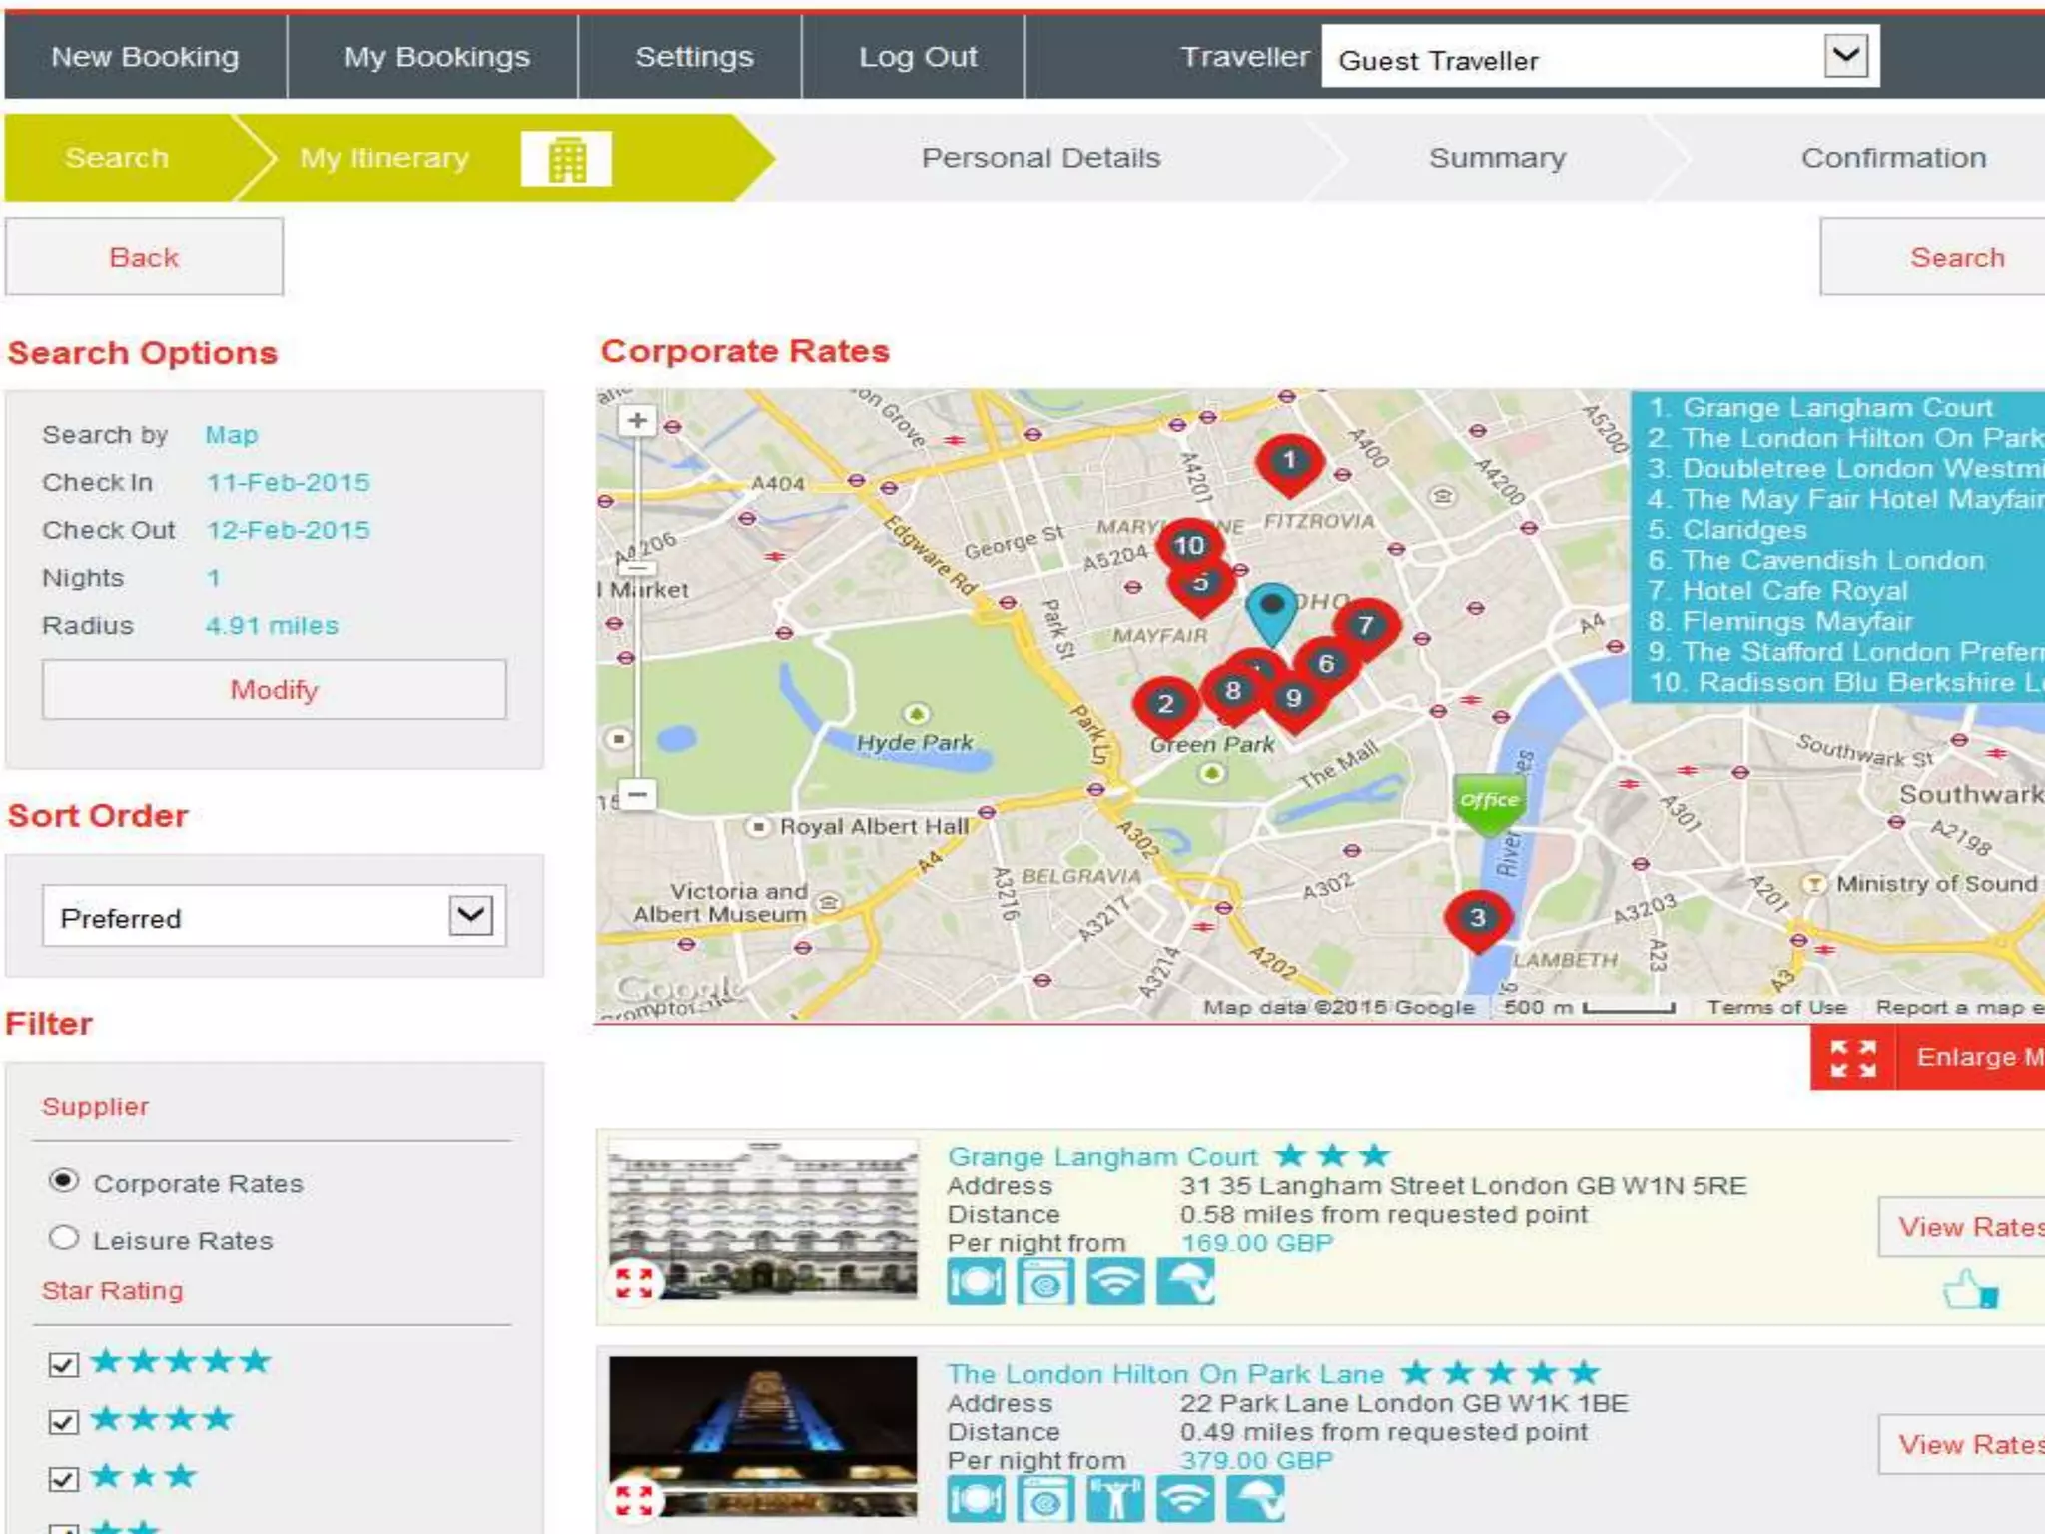Select map marker 7 Hotel Cafe Royal

coord(1365,627)
